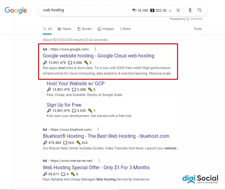The width and height of the screenshot is (225, 190).
Task: Click the 18,100 search volume value
Action: tap(143, 10)
